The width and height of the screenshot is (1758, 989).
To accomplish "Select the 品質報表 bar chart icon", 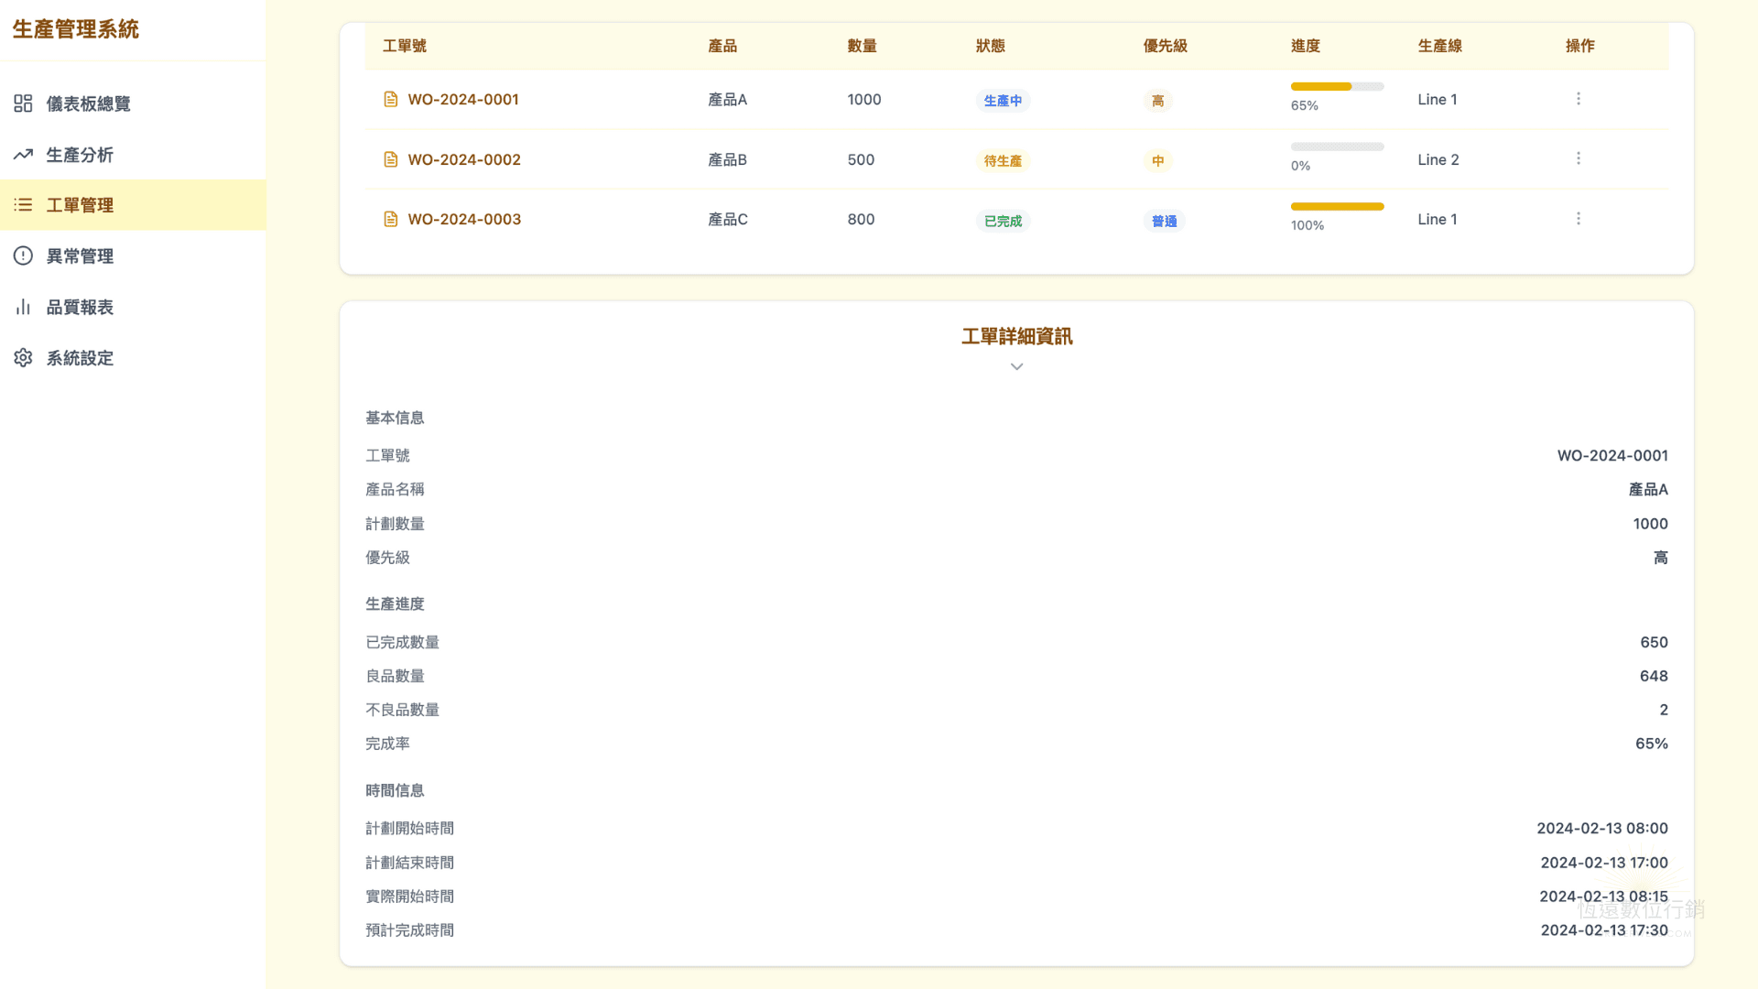I will (23, 306).
